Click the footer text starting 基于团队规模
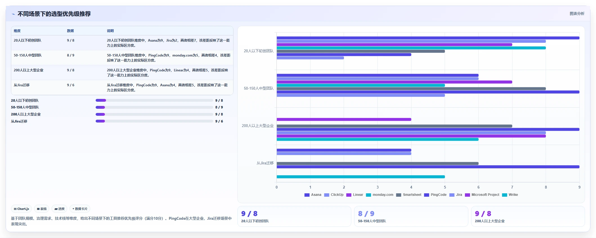 coord(121,221)
